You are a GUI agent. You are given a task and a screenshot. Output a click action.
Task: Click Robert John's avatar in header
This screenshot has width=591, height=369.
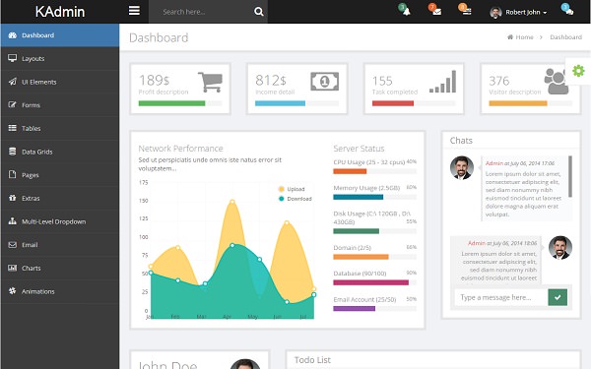click(495, 13)
